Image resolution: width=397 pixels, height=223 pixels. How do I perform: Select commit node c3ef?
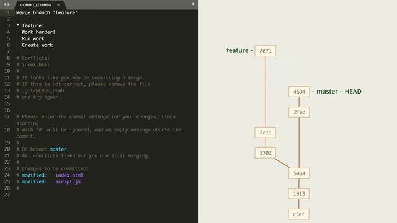[x=299, y=214]
